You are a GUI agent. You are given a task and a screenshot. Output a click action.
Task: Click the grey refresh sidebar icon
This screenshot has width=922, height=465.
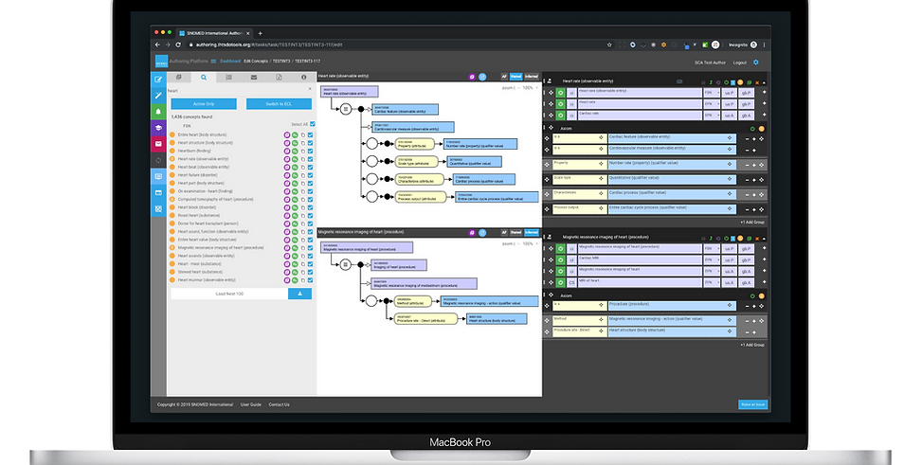click(159, 160)
